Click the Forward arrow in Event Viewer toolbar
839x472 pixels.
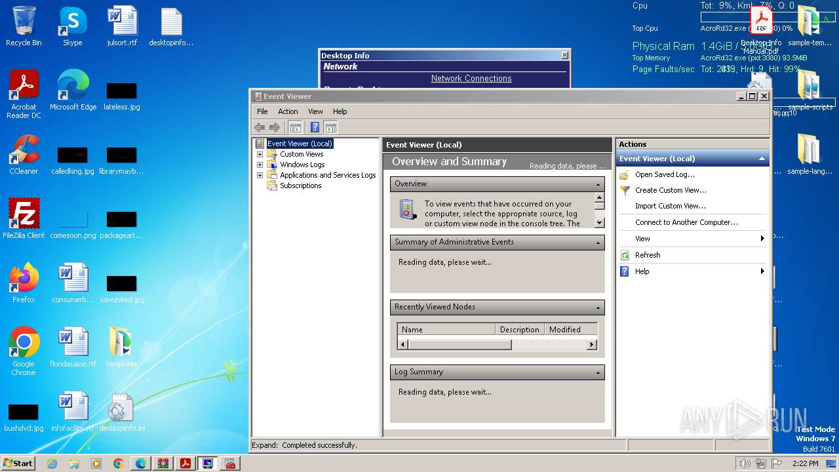click(274, 127)
